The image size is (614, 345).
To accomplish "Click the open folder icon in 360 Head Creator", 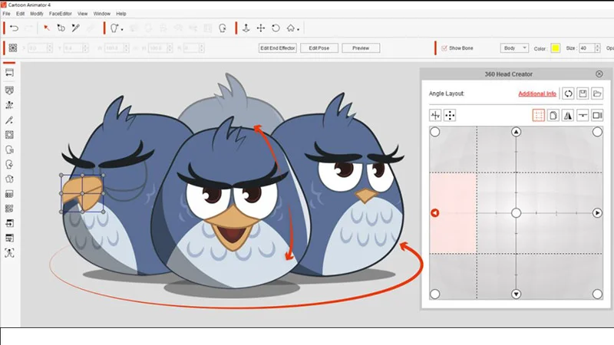I will (x=597, y=94).
